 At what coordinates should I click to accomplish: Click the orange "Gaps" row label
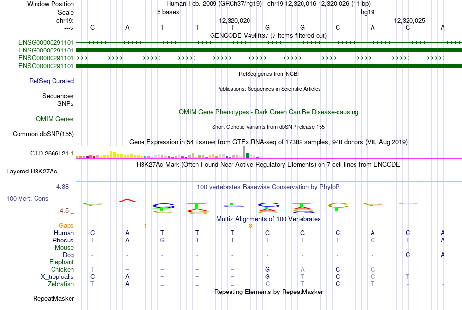pyautogui.click(x=66, y=226)
